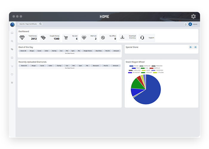Open the cart from the sidebar
This screenshot has height=149, width=209.
coord(12,66)
